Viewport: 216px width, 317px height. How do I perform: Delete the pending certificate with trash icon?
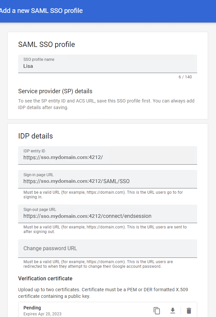189,311
